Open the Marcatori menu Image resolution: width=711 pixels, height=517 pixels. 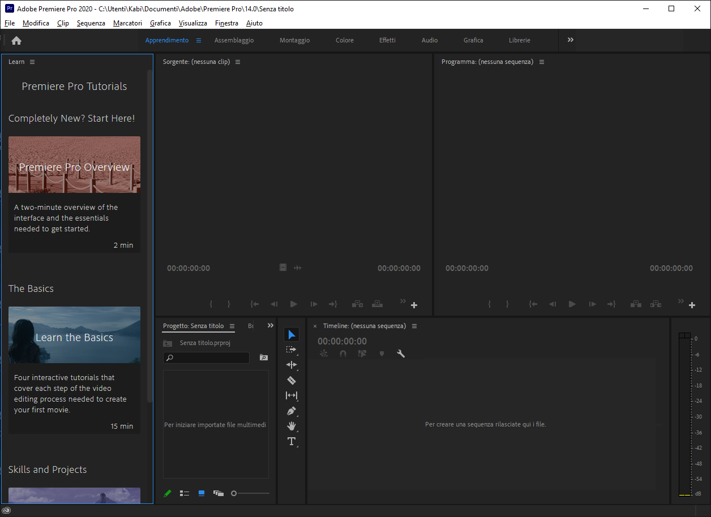point(127,23)
